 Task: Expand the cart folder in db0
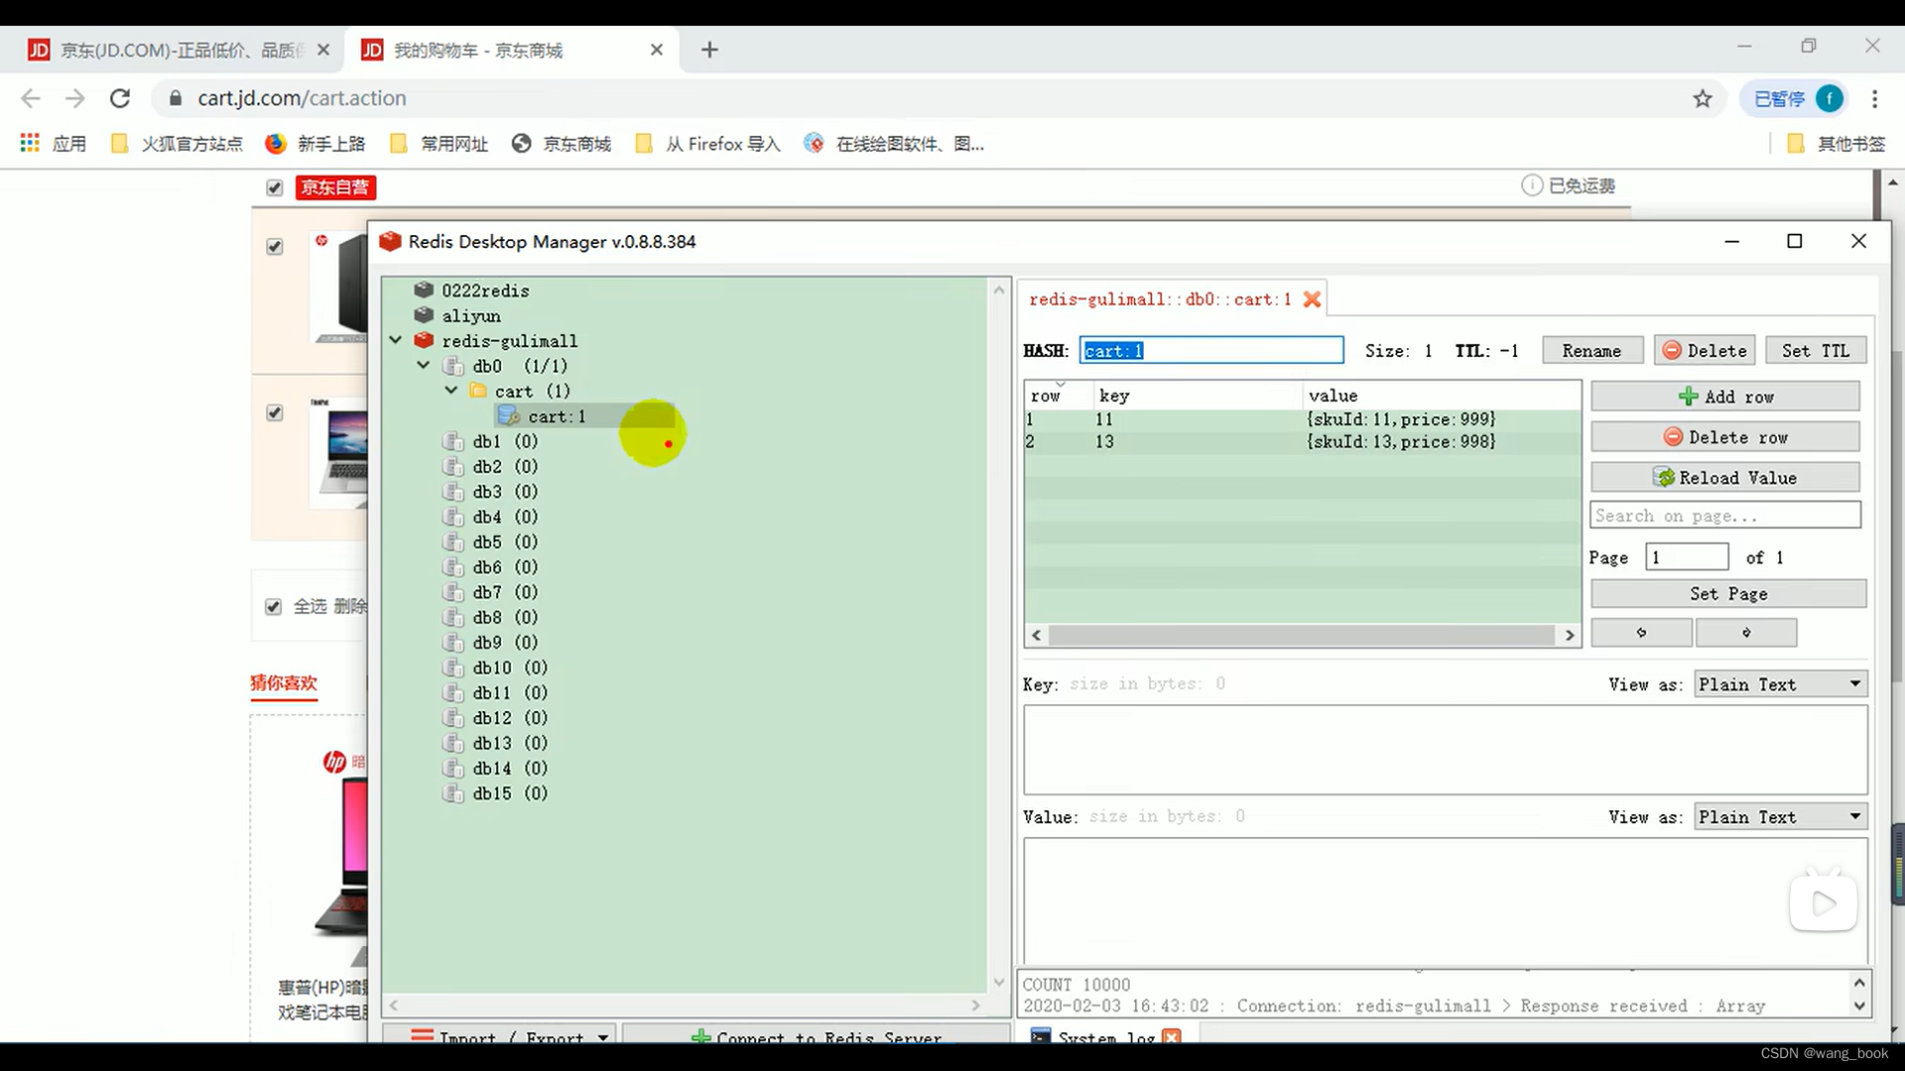pyautogui.click(x=451, y=391)
